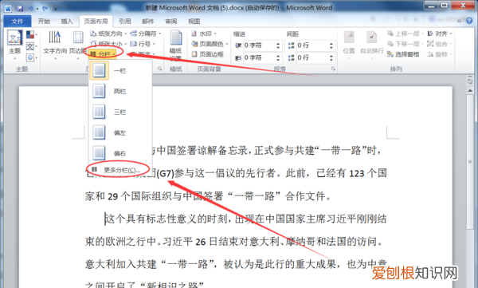Switch to 视图 View tab
Screen dimensions: 478x288
(194, 21)
